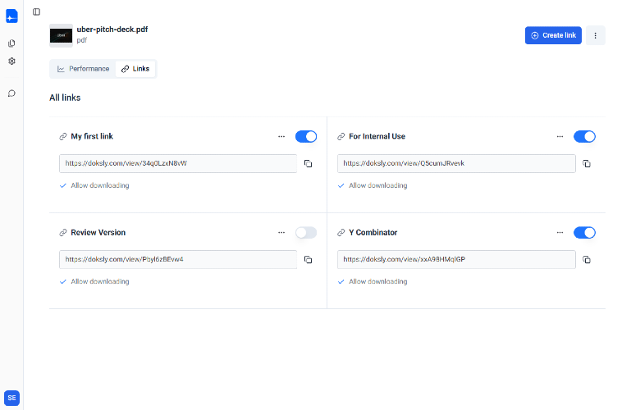Switch to the Performance tab
Viewport: 631px width, 410px height.
click(x=84, y=69)
